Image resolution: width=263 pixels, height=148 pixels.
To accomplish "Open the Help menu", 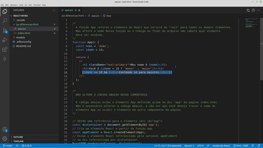I will point(44,5).
